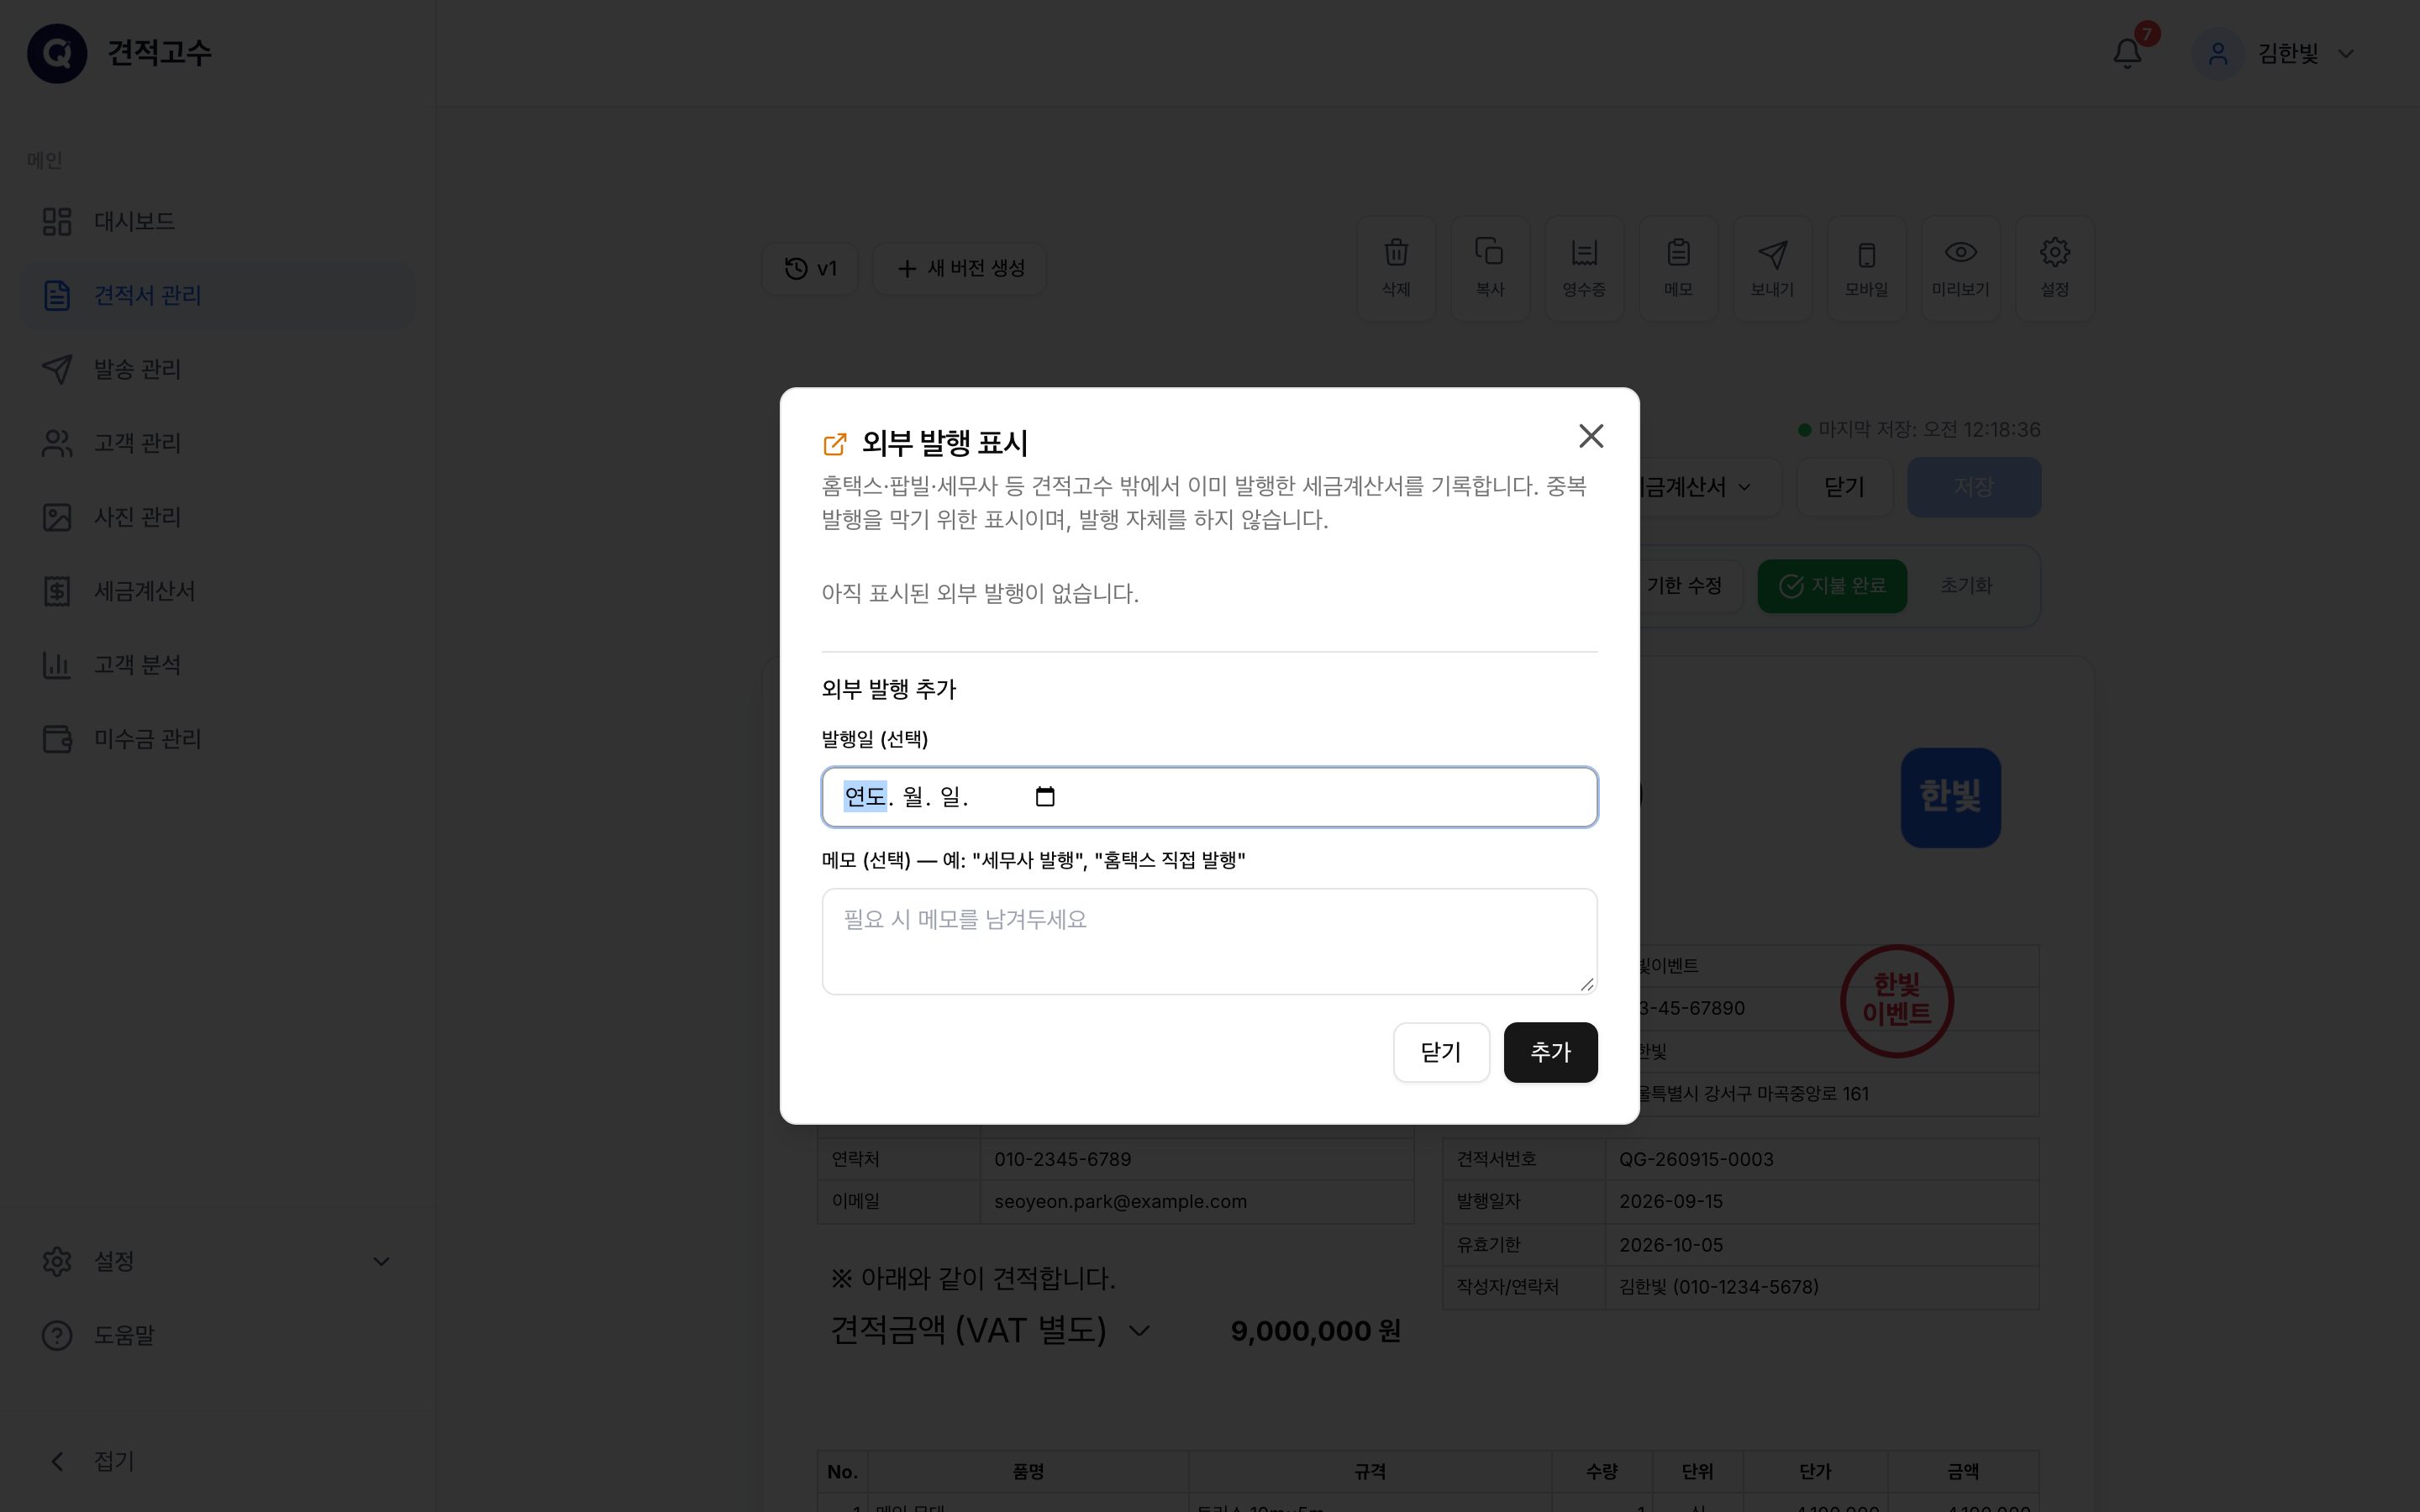Open the notification bell
2420x1512 pixels.
click(2127, 53)
